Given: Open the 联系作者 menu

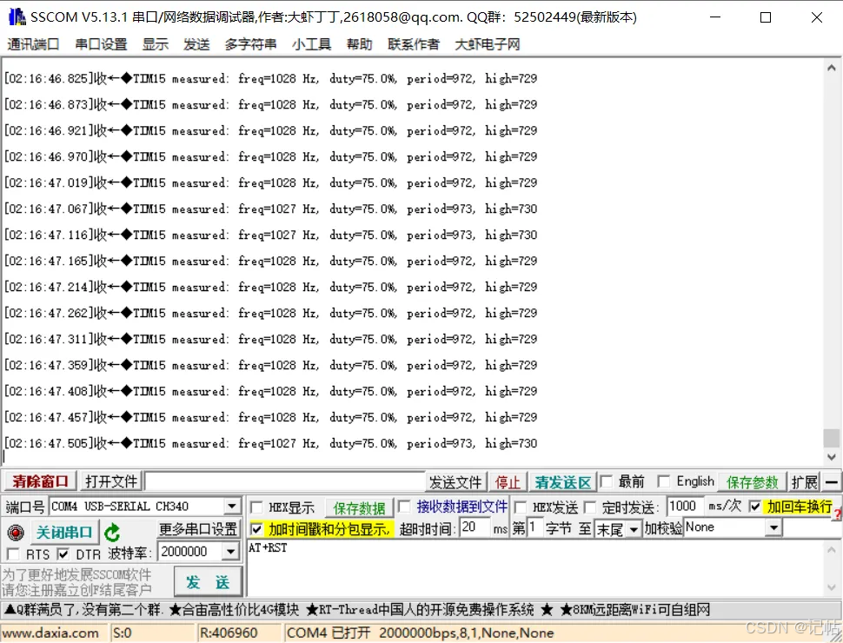Looking at the screenshot, I should click(x=414, y=44).
